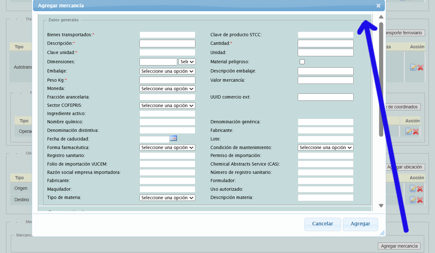Screen dimensions: 435x253
Task: Select the Dimensiones unit dropdown
Action: [x=187, y=62]
